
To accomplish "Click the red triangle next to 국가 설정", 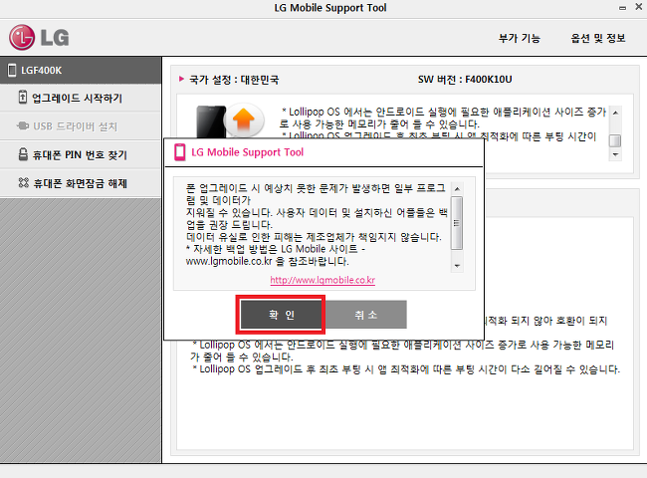I will [181, 79].
